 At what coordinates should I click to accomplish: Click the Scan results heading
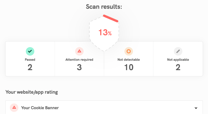(x=104, y=7)
